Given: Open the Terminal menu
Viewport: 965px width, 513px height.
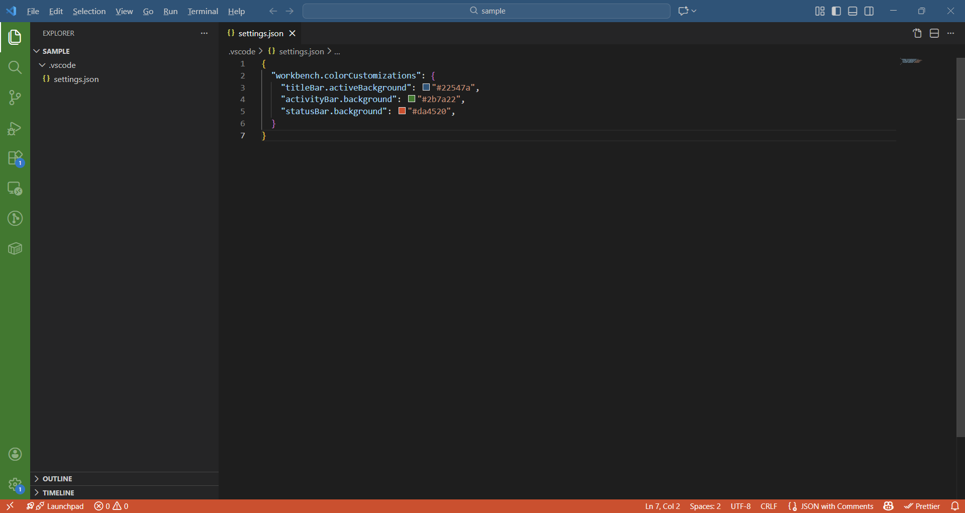Looking at the screenshot, I should pos(203,11).
